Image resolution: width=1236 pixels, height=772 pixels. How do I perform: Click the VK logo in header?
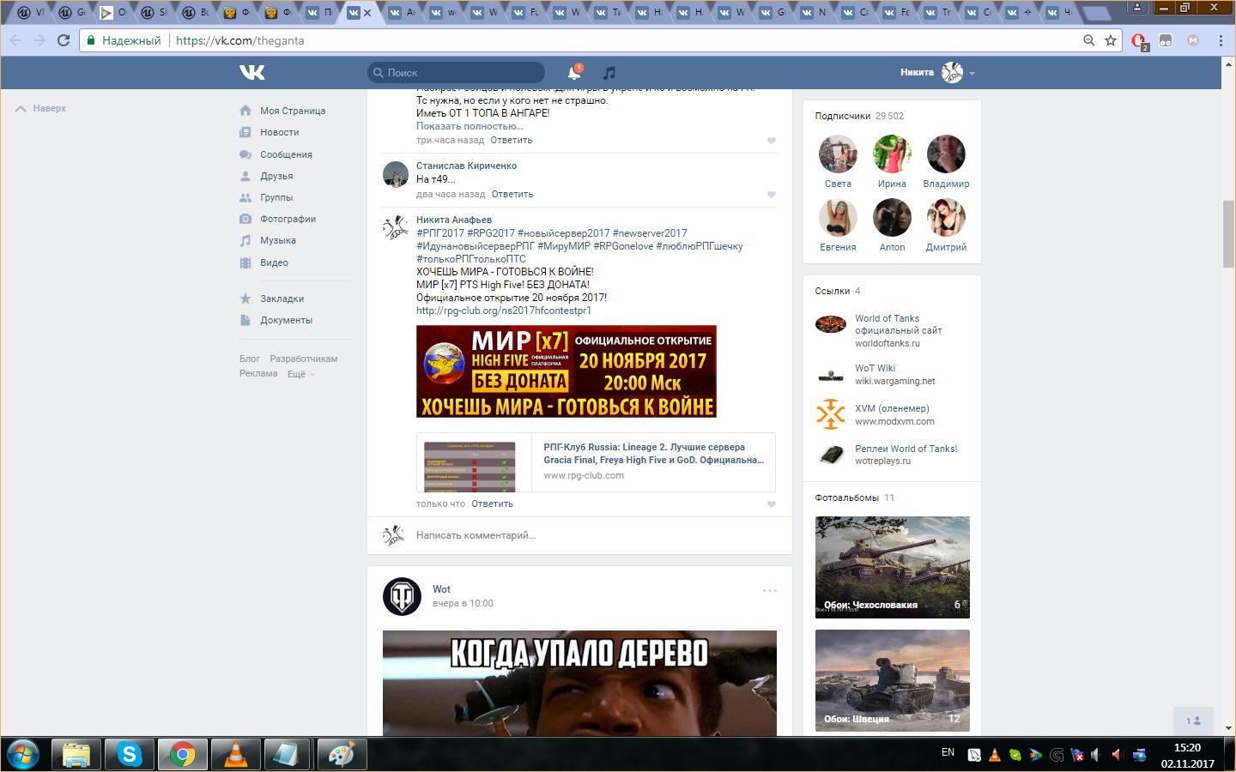252,73
